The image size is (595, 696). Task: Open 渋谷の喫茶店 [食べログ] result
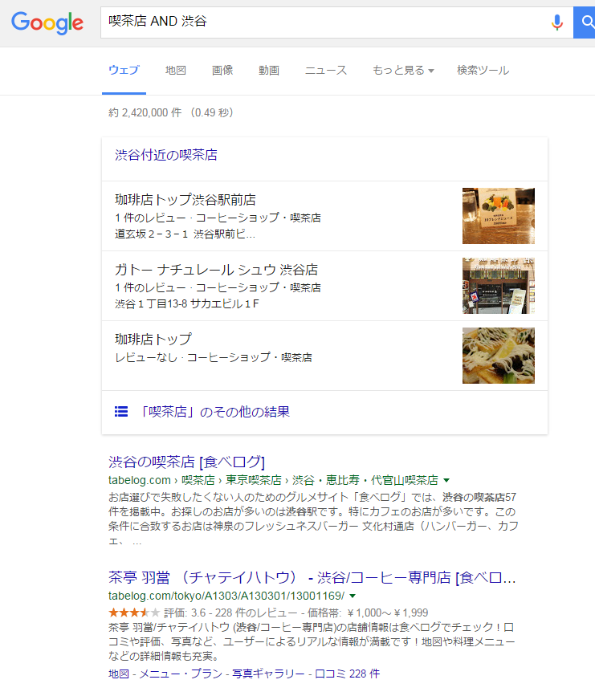pyautogui.click(x=186, y=462)
